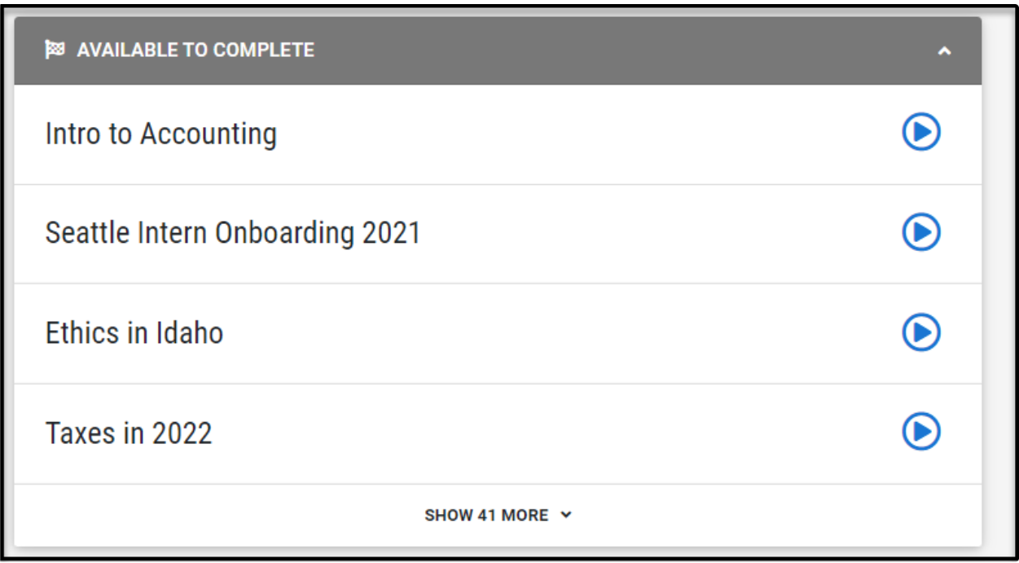Click the number 41 in the show more button
Image resolution: width=1019 pixels, height=563 pixels.
(x=486, y=515)
